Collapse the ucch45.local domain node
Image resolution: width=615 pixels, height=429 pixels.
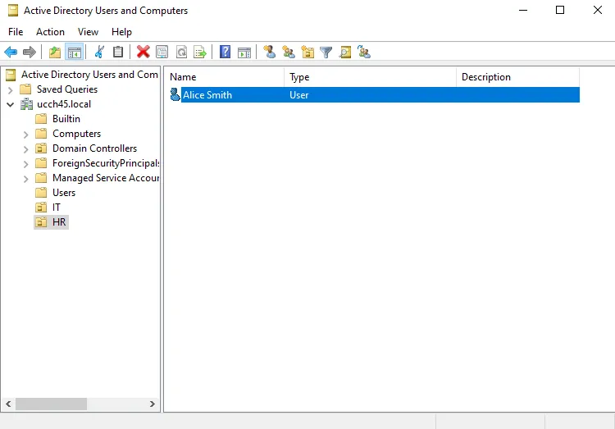11,104
